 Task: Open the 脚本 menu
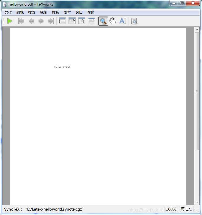tap(67, 12)
